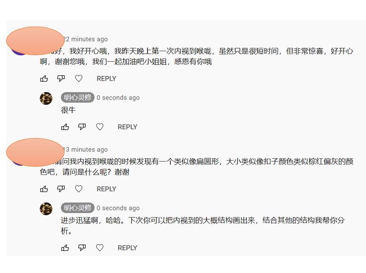Screen dimensions: 366x273
Task: Open 明心灵修 channel name above 很牛
Action: point(78,97)
